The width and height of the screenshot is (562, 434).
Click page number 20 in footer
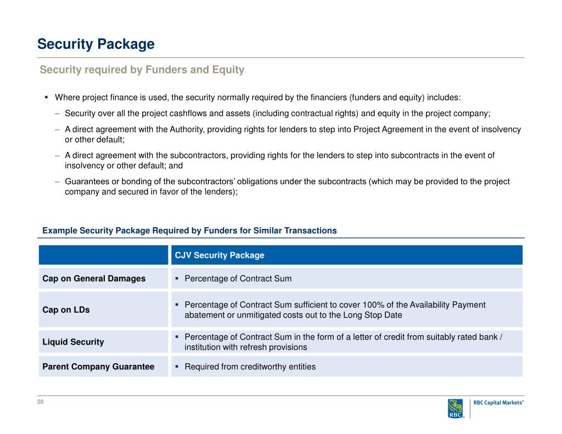pos(41,402)
